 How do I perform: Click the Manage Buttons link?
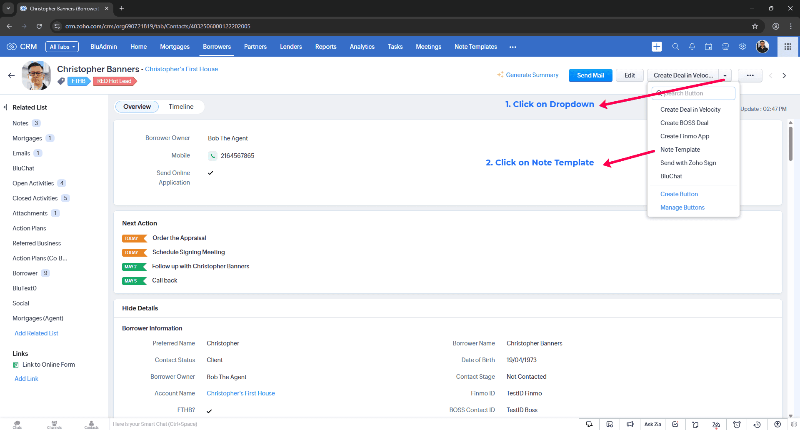coord(682,207)
